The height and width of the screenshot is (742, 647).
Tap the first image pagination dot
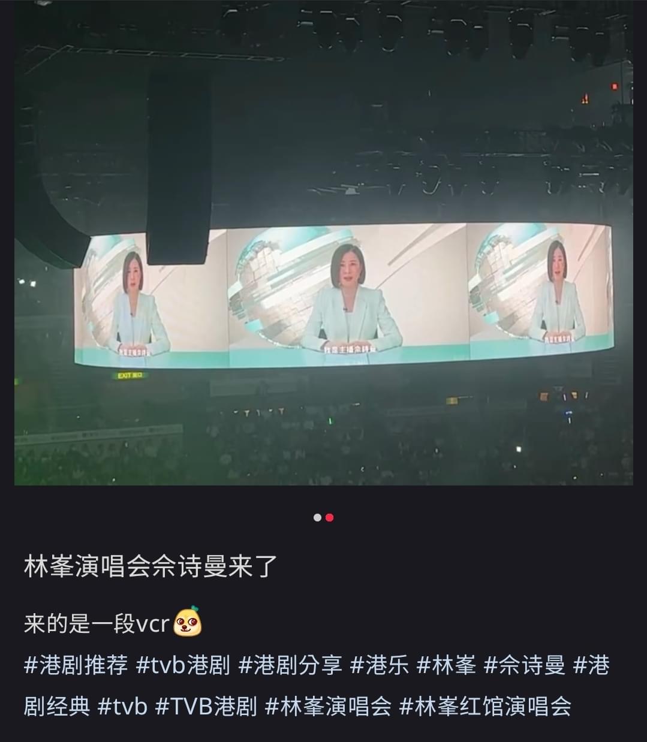click(x=317, y=517)
